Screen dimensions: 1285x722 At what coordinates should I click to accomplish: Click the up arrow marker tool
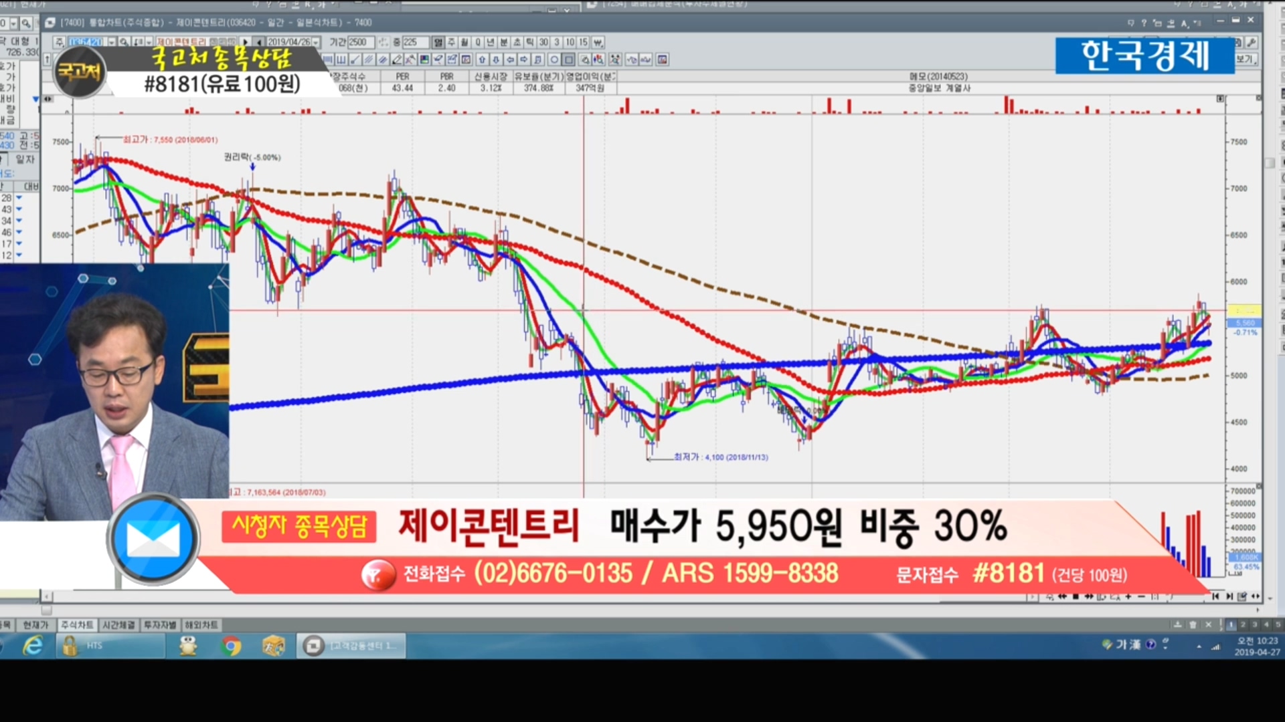[x=482, y=59]
